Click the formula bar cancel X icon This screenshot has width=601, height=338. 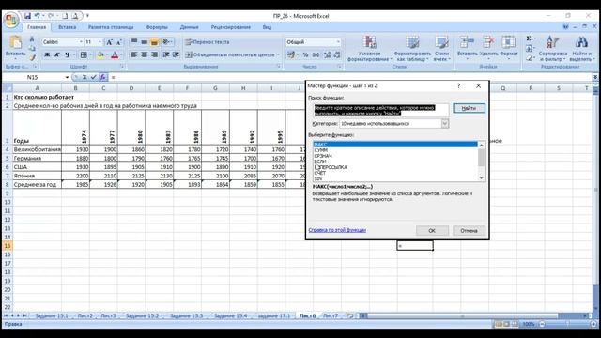(85, 77)
